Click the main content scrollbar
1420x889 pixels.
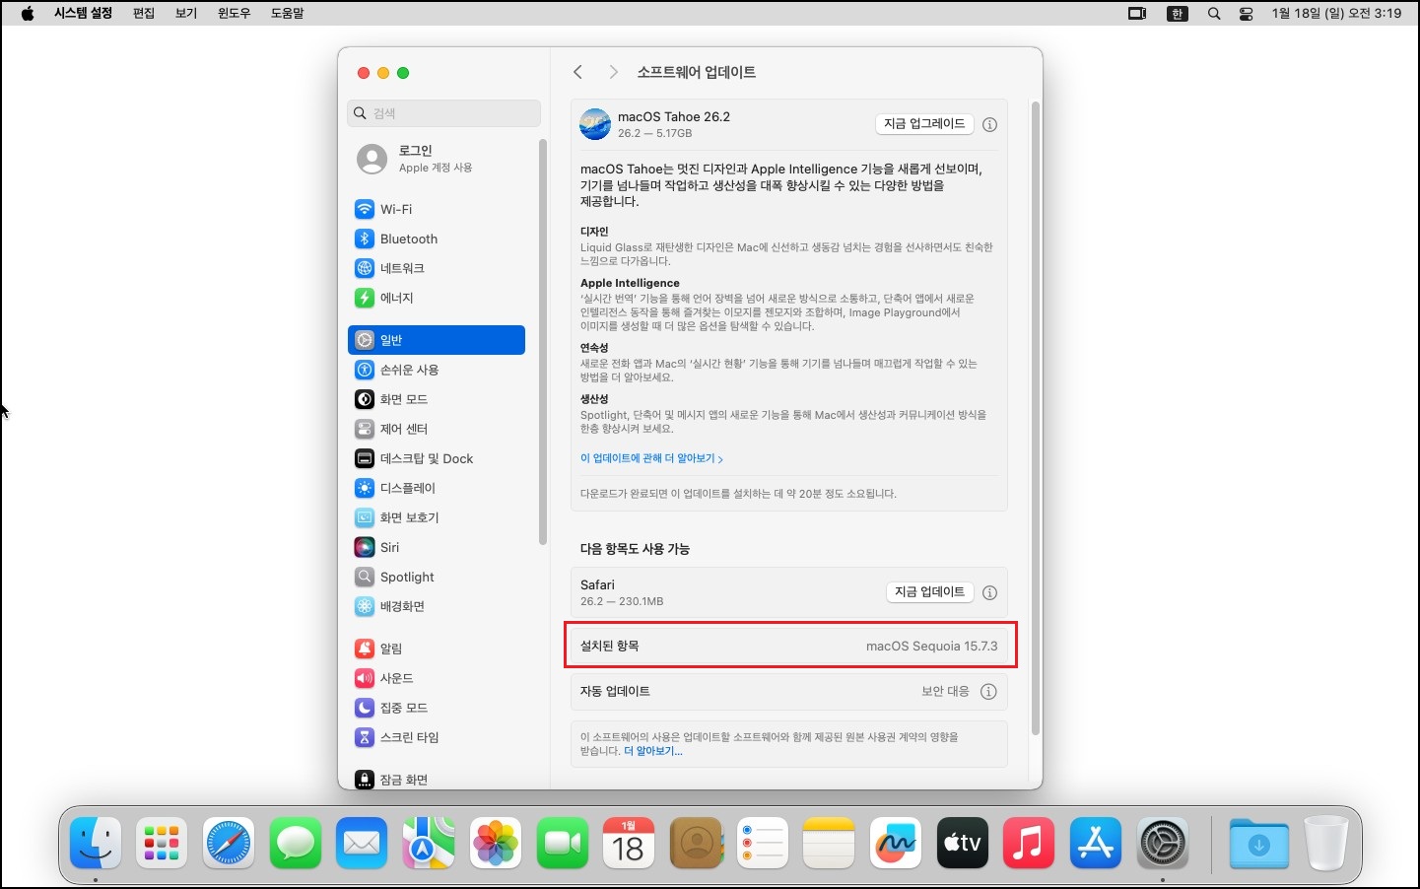coord(1035,418)
